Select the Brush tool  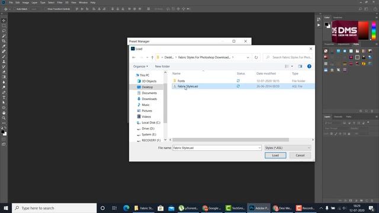[4, 57]
